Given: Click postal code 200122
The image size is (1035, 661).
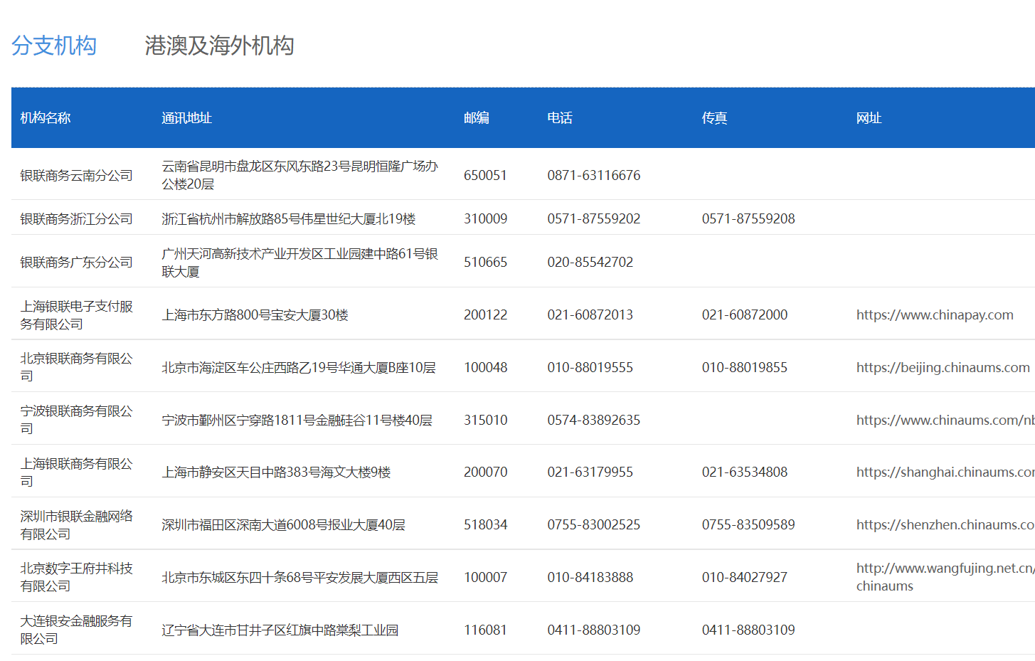Looking at the screenshot, I should [x=485, y=314].
